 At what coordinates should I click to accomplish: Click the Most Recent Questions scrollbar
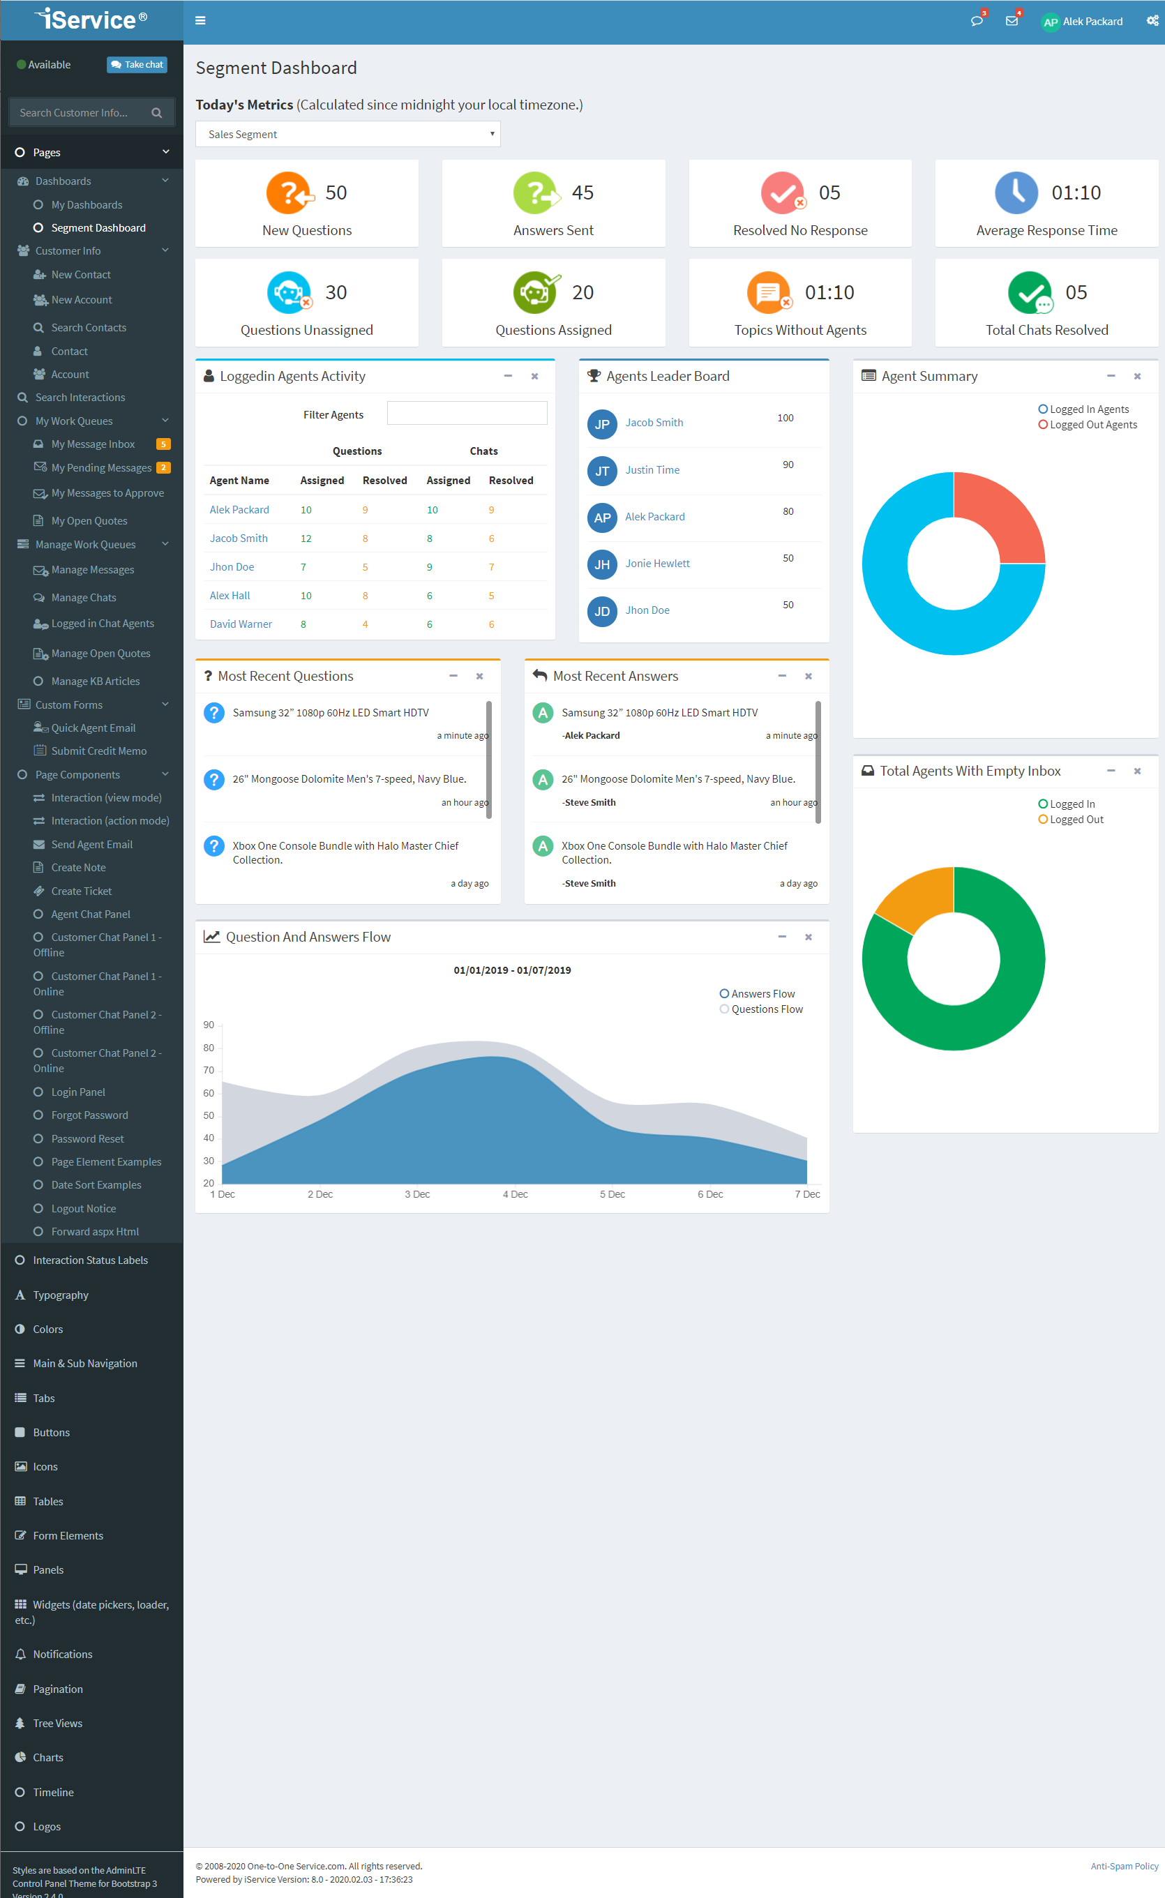pyautogui.click(x=488, y=761)
